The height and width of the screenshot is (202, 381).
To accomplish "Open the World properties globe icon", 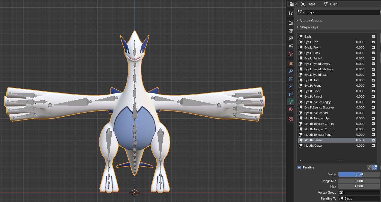I will pyautogui.click(x=290, y=54).
